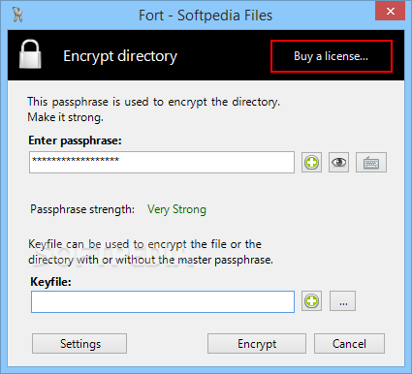Viewport: 412px width, 374px height.
Task: Click the green plus beside the Keyfile field
Action: [311, 301]
